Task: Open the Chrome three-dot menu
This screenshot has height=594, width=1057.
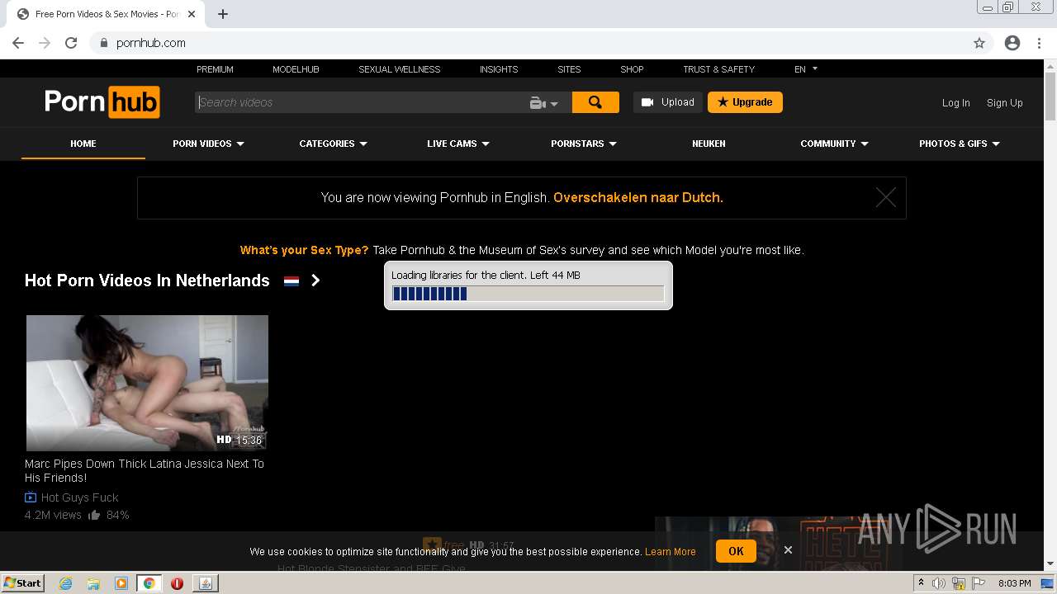Action: 1039,43
